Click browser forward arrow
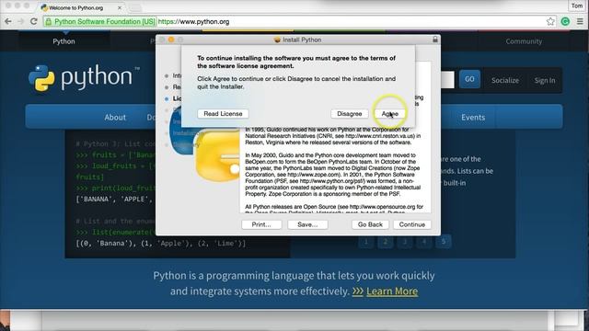The height and width of the screenshot is (331, 589). click(20, 21)
